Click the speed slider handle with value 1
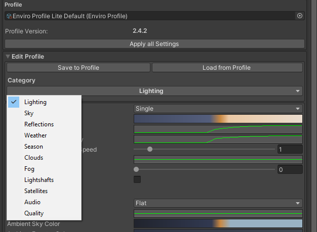This screenshot has height=232, width=317. coord(150,149)
